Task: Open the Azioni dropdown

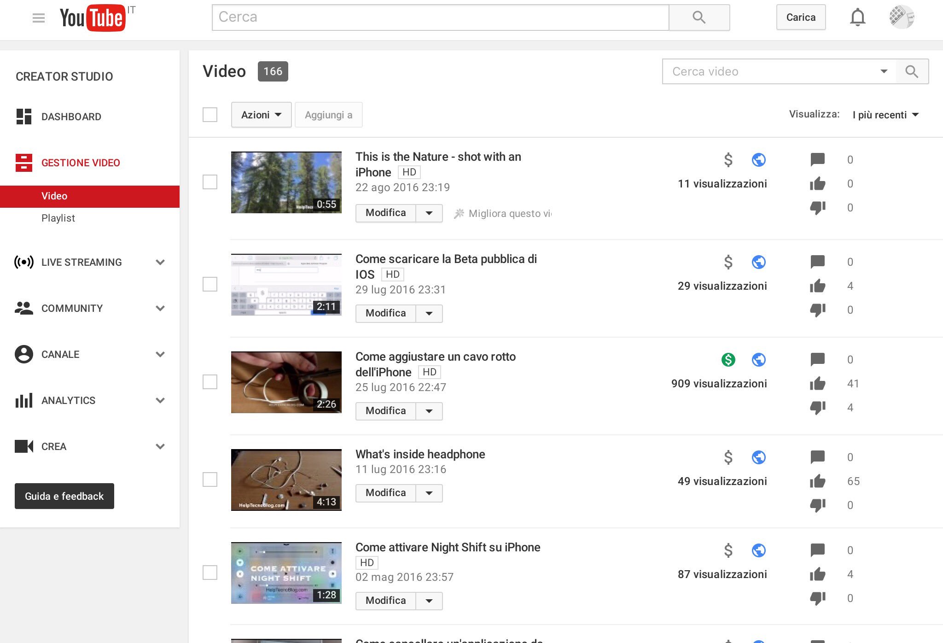Action: click(261, 115)
